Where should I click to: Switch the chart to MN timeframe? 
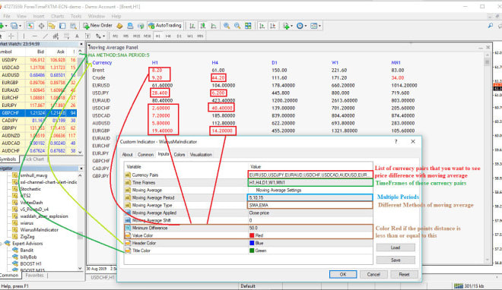pos(200,36)
